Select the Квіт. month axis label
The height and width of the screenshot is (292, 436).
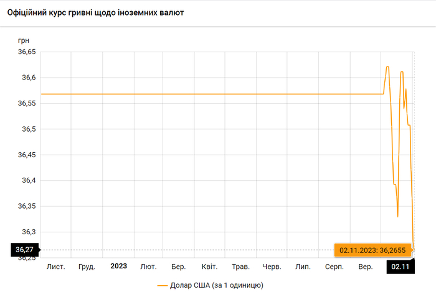pyautogui.click(x=209, y=267)
